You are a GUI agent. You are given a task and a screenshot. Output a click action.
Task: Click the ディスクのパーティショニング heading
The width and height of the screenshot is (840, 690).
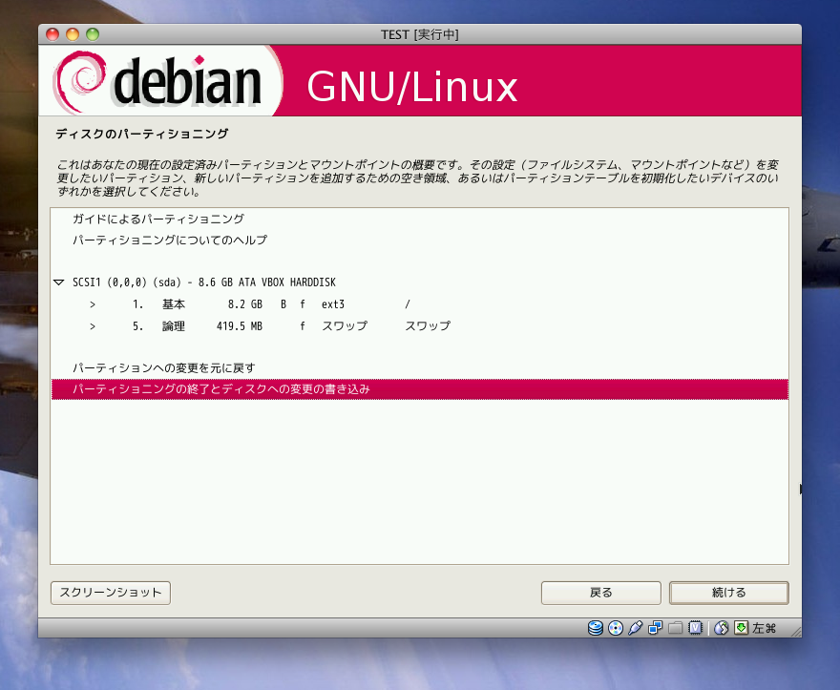tap(142, 134)
